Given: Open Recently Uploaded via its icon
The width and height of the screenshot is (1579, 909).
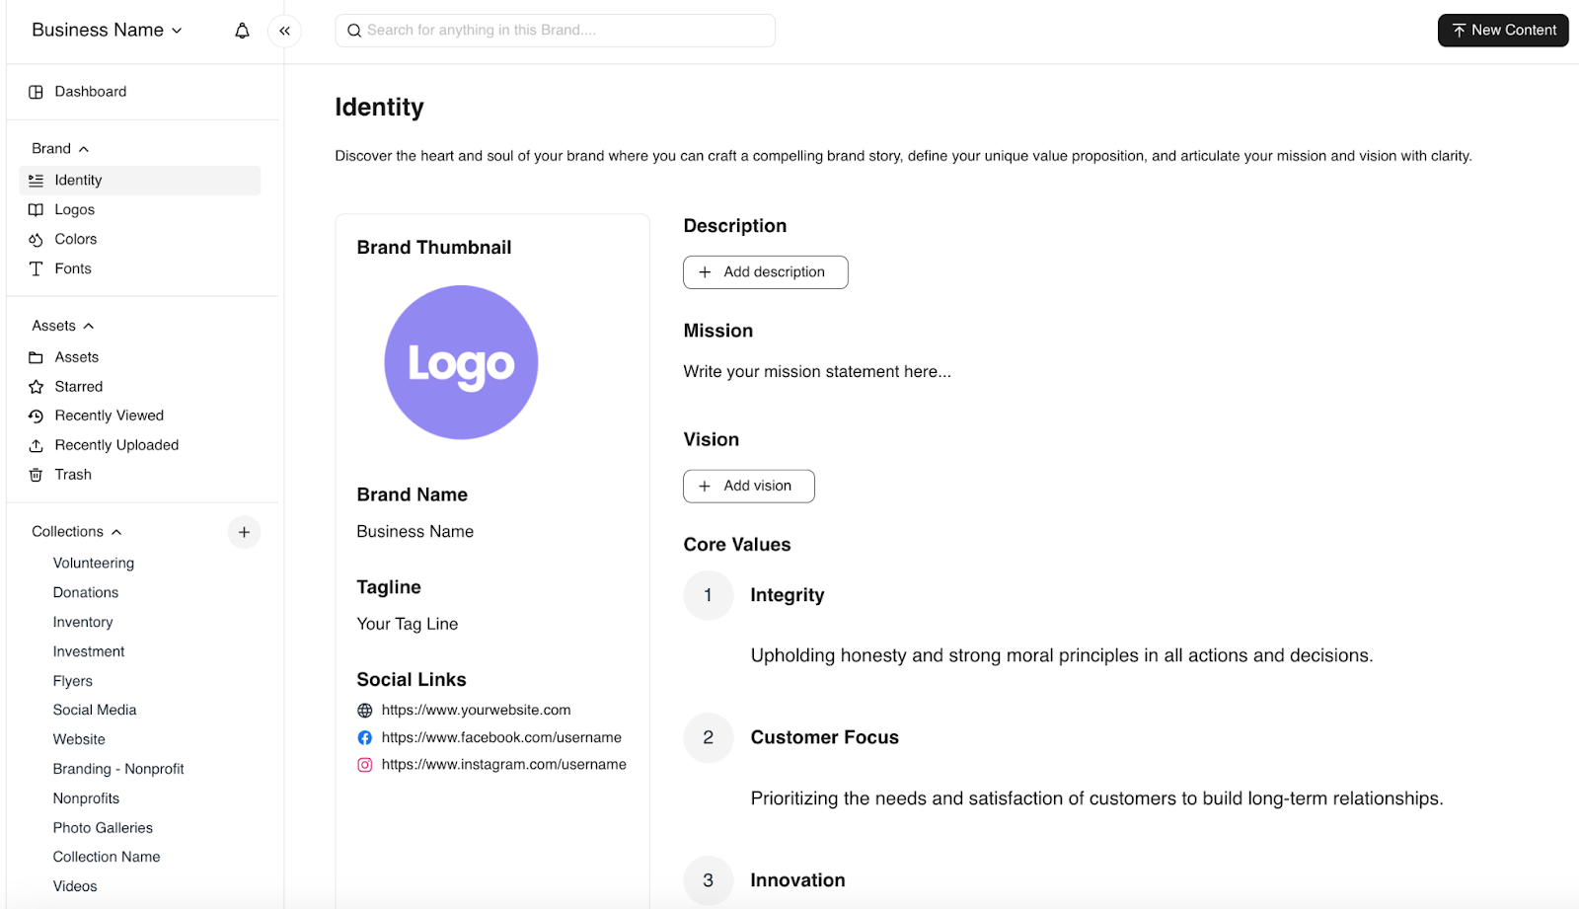Looking at the screenshot, I should tap(36, 445).
